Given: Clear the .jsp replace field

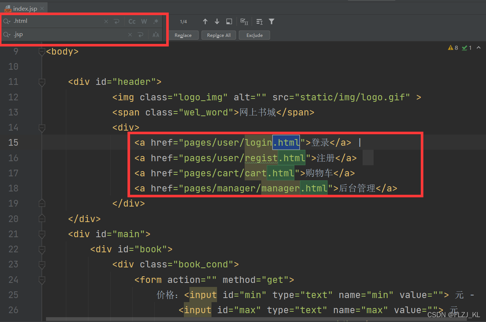Looking at the screenshot, I should (130, 35).
